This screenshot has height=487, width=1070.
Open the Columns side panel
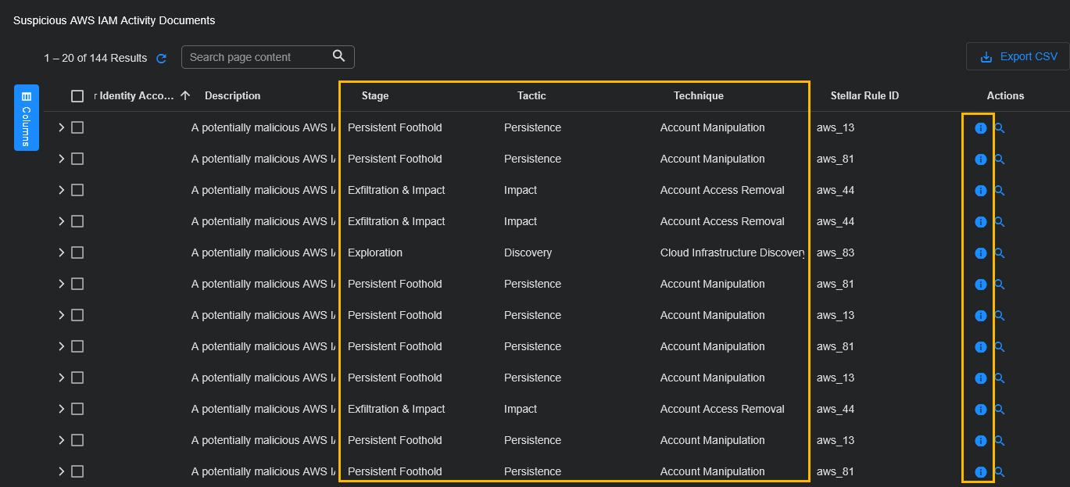[27, 118]
